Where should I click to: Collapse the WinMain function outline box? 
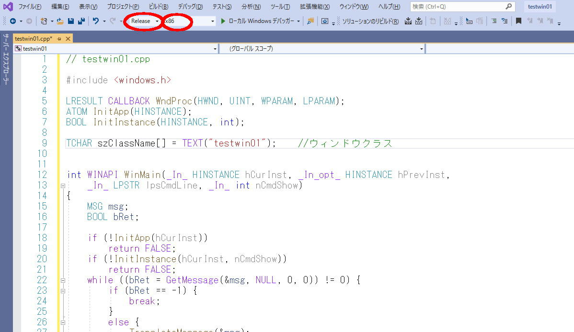tap(63, 185)
